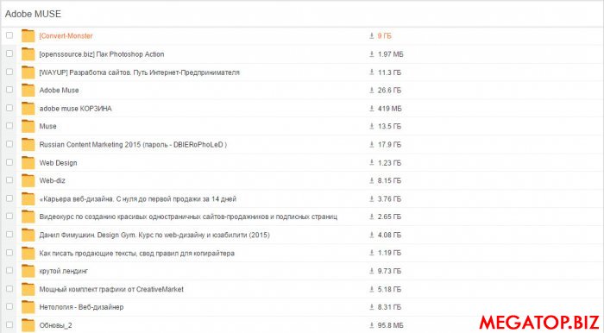Open the Обновы_2 folder
This screenshot has width=604, height=333.
click(55, 325)
